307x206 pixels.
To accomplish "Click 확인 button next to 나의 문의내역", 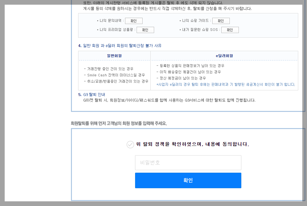I will (x=134, y=21).
